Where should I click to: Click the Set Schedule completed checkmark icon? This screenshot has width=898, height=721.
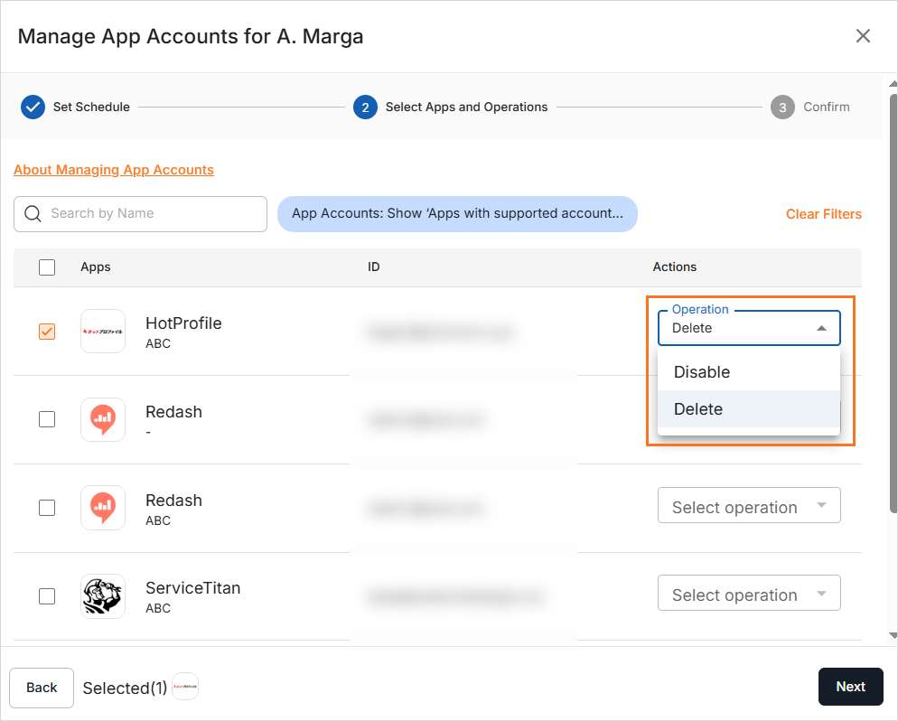tap(33, 107)
